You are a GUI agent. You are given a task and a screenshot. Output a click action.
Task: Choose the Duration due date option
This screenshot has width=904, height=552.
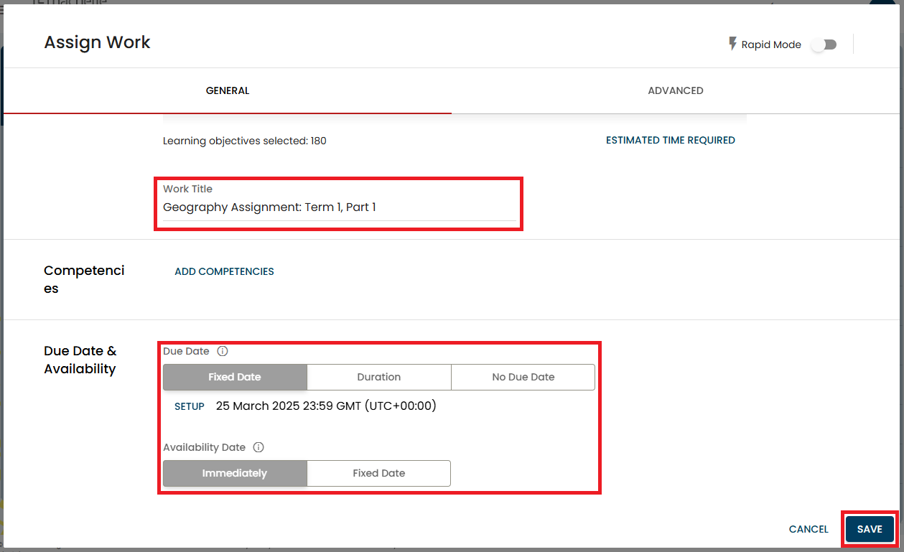click(378, 377)
